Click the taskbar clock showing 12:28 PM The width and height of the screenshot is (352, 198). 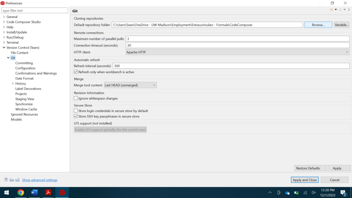click(x=328, y=193)
